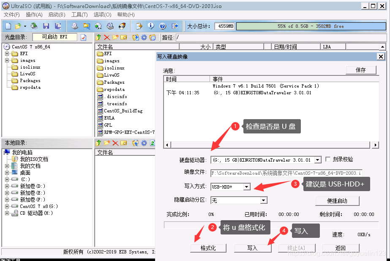Click the Up folder icon in local pane toolbar
This screenshot has height=261, width=390.
click(x=98, y=143)
